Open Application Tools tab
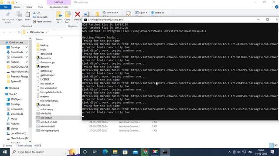279x156 pixels. (x=58, y=7)
